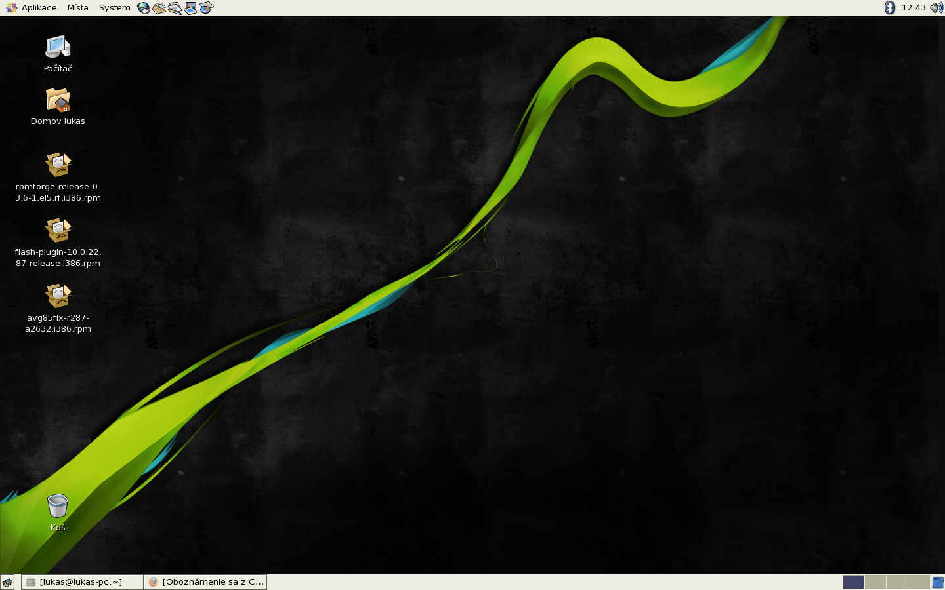Click the 12:43 clock
Screen dimensions: 945x590
[x=913, y=8]
